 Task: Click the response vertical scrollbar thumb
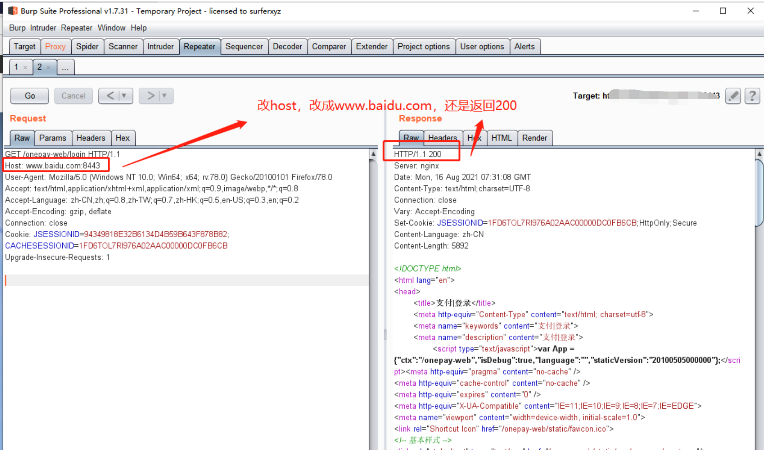[x=759, y=193]
